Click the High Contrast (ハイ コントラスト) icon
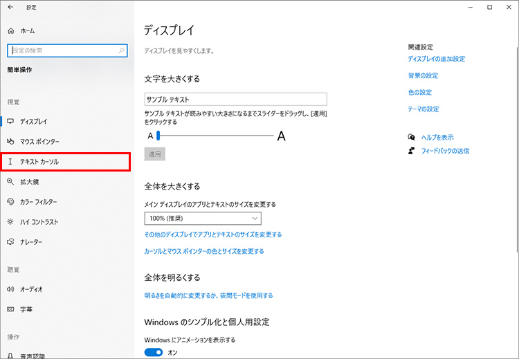The width and height of the screenshot is (519, 359). (x=10, y=222)
